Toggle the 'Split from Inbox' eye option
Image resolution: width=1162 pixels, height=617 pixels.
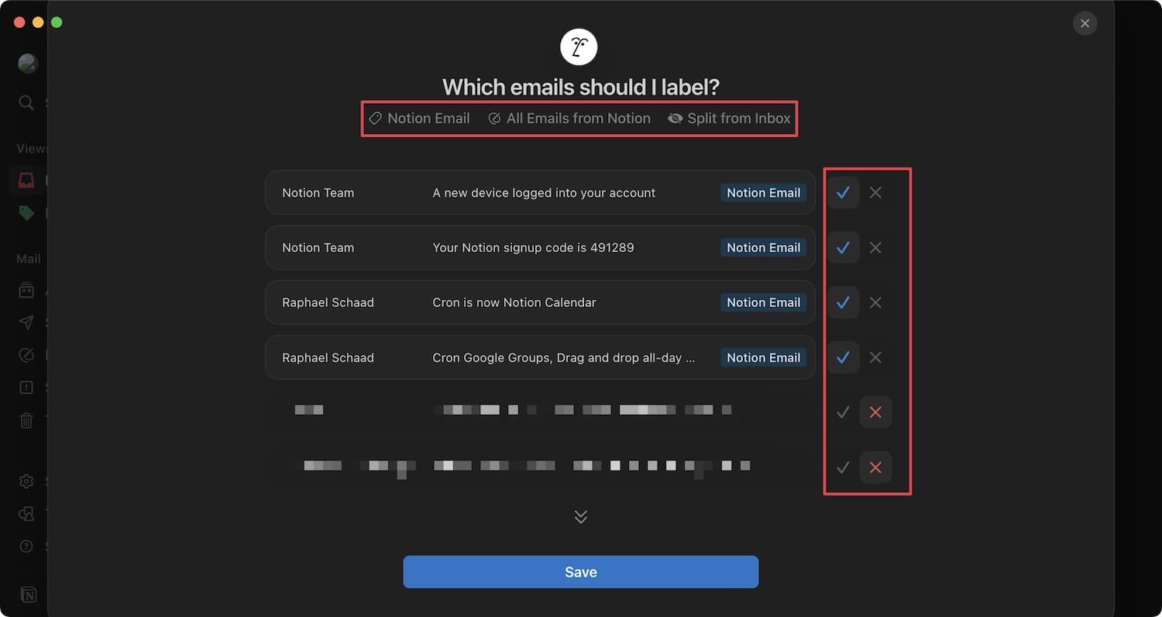click(x=729, y=119)
